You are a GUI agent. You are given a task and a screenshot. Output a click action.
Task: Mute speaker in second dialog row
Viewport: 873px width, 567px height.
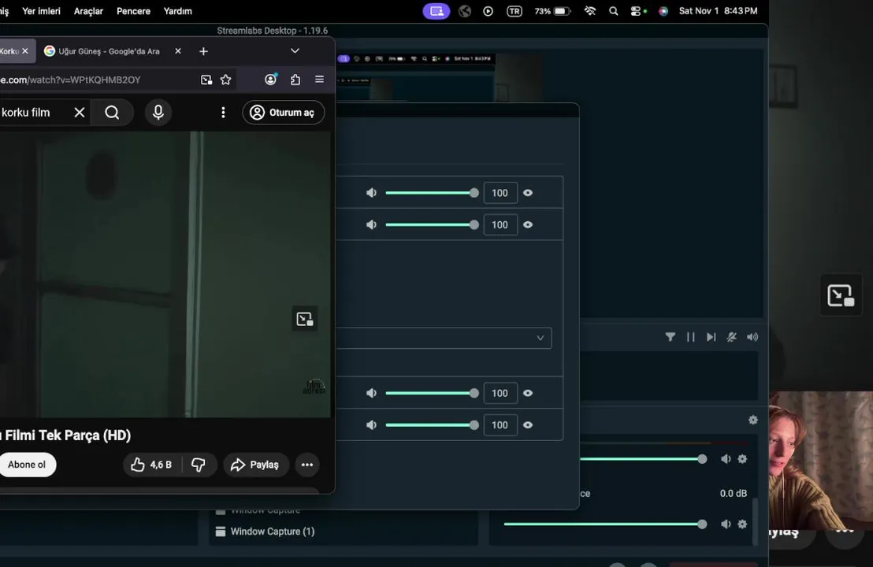tap(371, 224)
